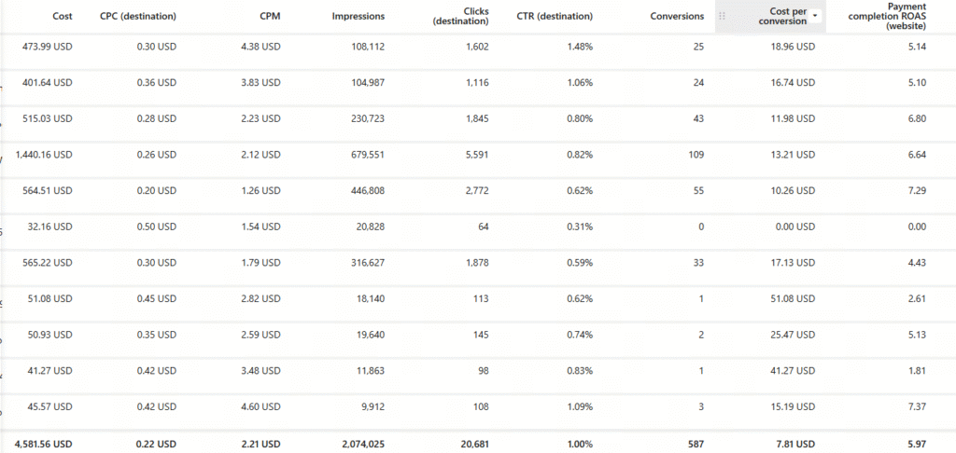
Task: Click the 7.37 ROAS value cell
Action: pos(917,406)
